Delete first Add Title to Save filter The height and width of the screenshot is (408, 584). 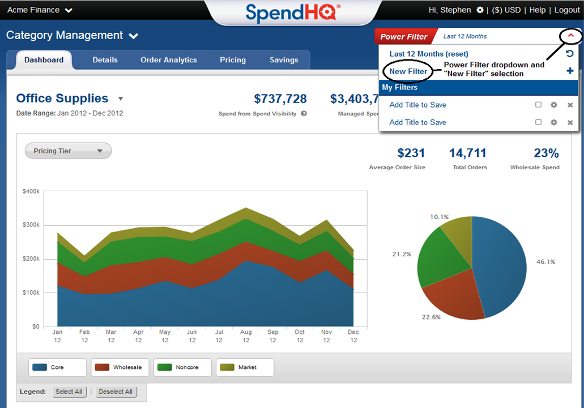pos(570,105)
